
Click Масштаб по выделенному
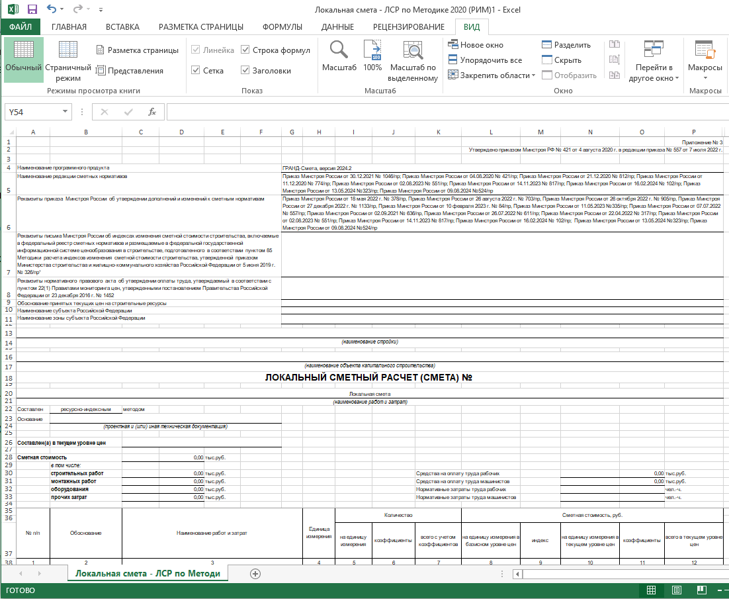(413, 60)
